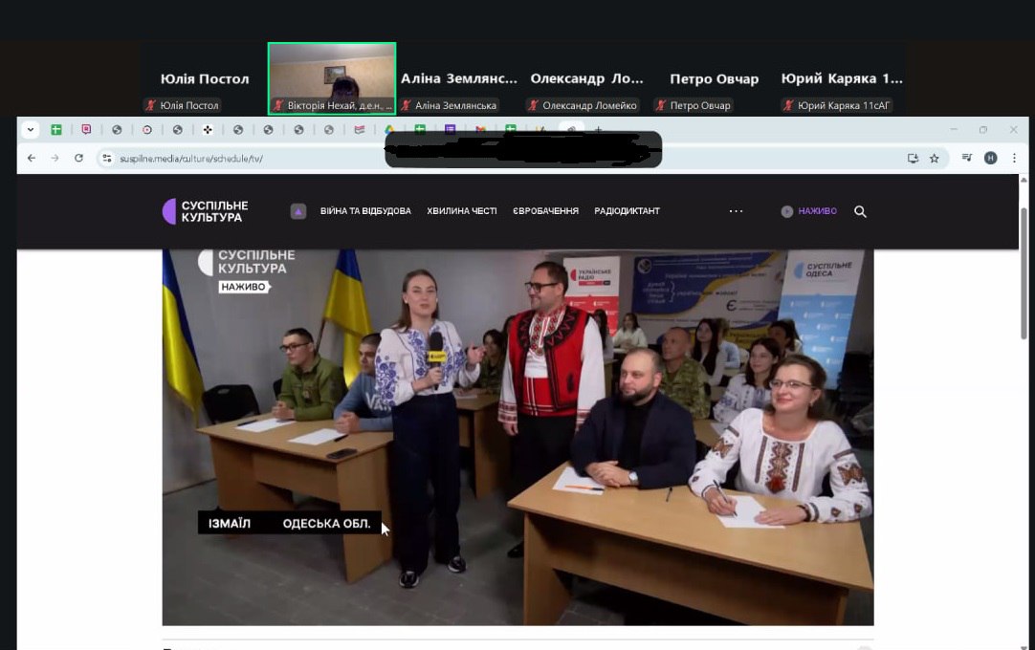Click the Наживо live button
Viewport: 1035px width, 650px height.
[x=809, y=211]
